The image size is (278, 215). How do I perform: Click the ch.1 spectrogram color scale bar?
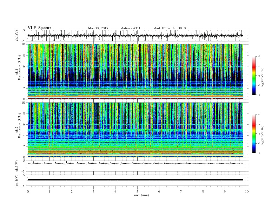(254, 76)
